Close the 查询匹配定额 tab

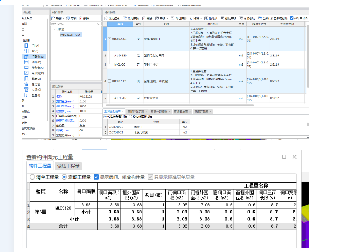(x=146, y=111)
